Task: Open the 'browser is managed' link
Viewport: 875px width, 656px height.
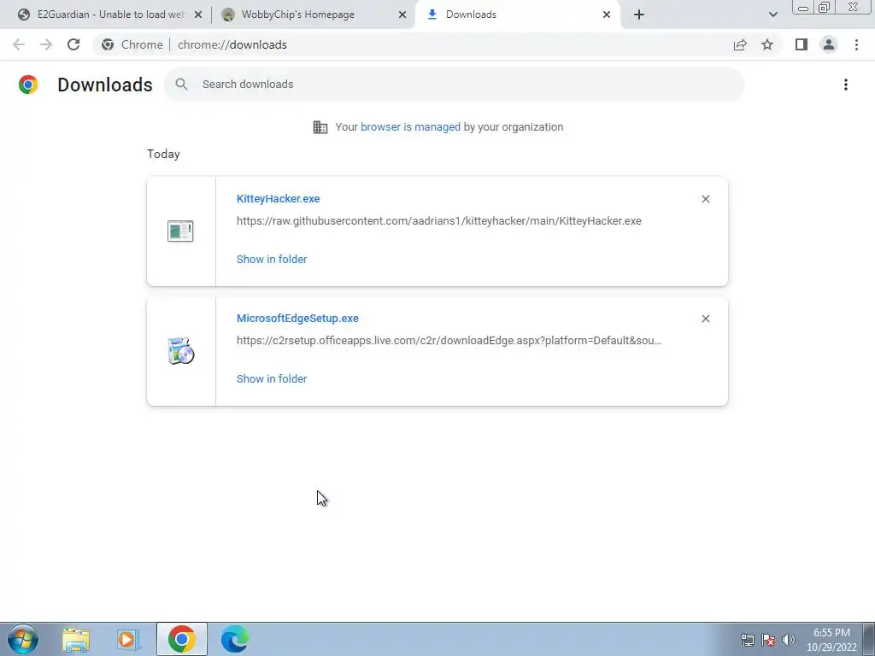Action: pyautogui.click(x=410, y=126)
